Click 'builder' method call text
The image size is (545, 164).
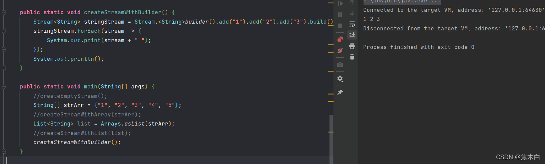pos(197,22)
